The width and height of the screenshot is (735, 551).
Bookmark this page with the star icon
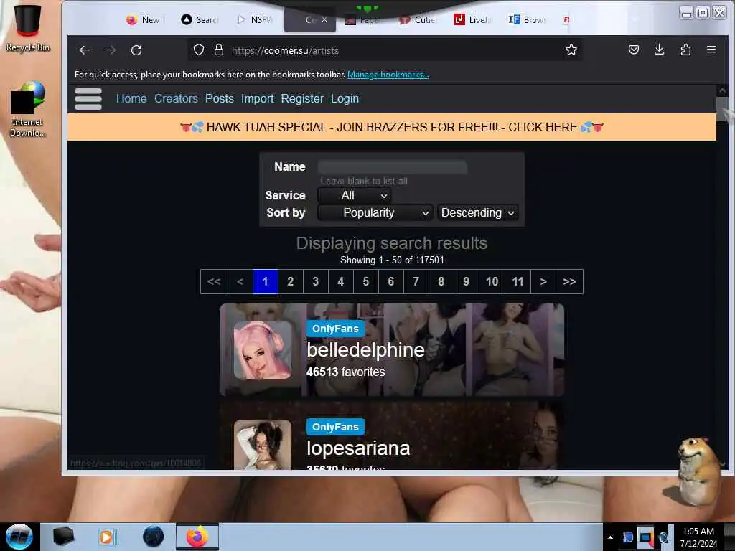point(571,50)
